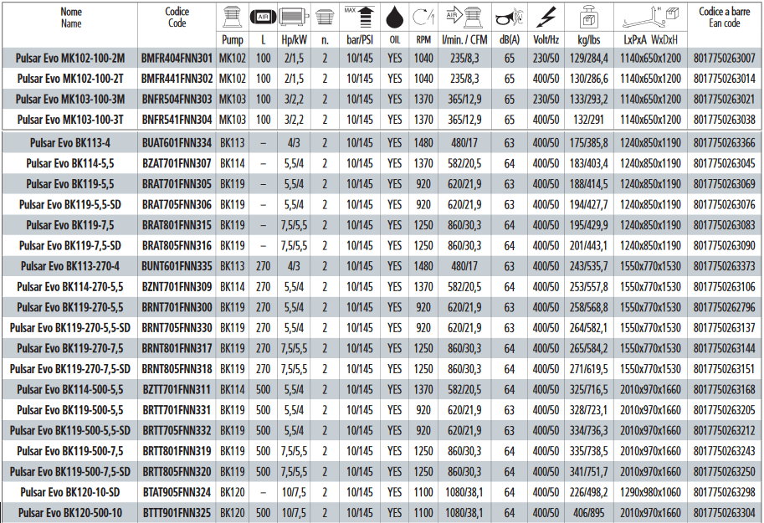Click the oil drop icon

[x=394, y=18]
